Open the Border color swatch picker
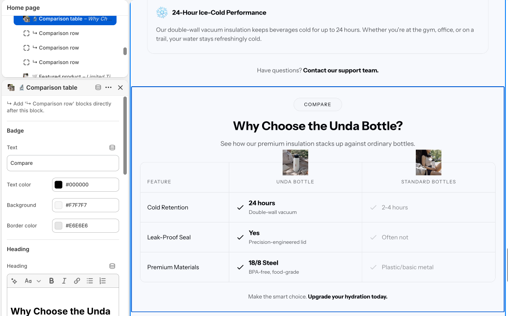Image resolution: width=508 pixels, height=316 pixels. click(x=58, y=226)
